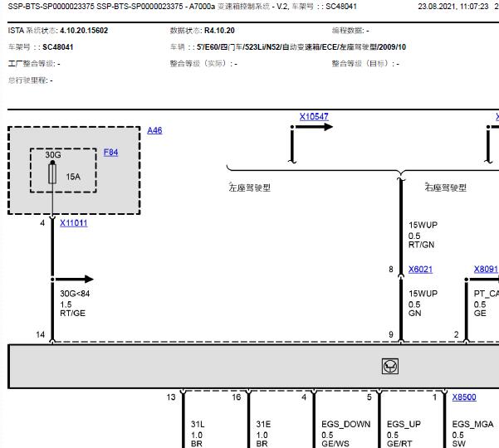Open the A46 component link
The image size is (499, 448).
(154, 130)
